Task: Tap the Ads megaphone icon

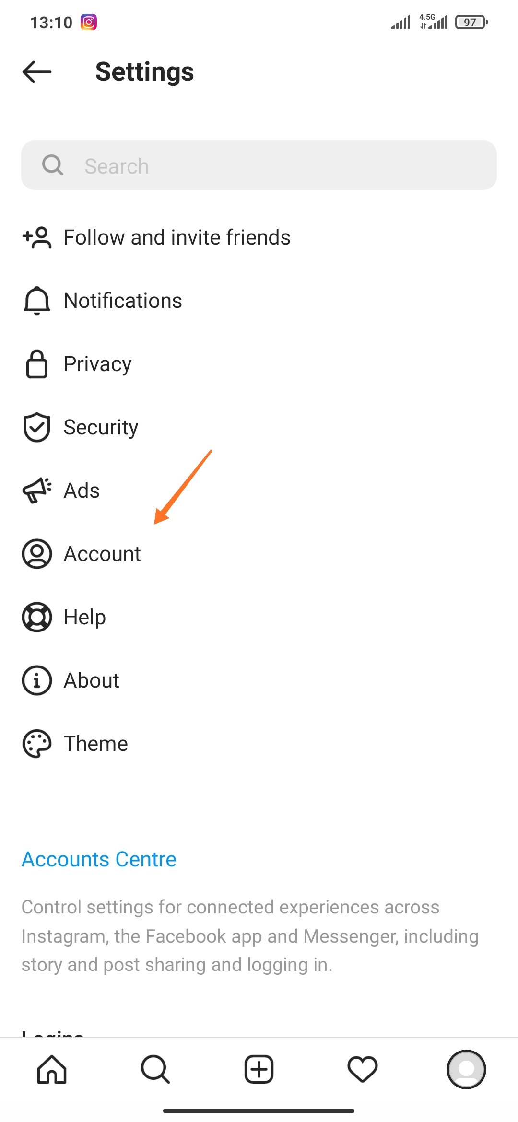Action: (37, 491)
